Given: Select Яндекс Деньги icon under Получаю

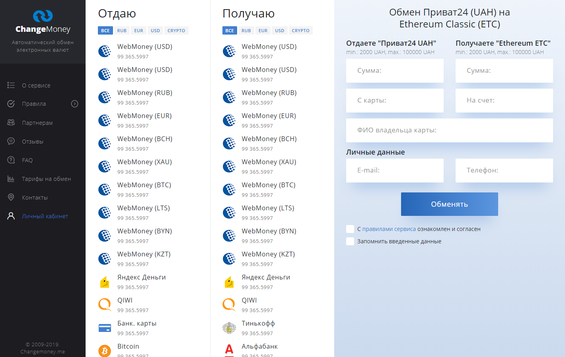Looking at the screenshot, I should (x=229, y=282).
